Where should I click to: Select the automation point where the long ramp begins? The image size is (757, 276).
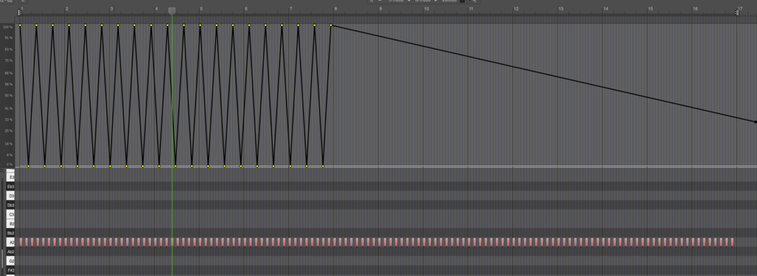331,25
